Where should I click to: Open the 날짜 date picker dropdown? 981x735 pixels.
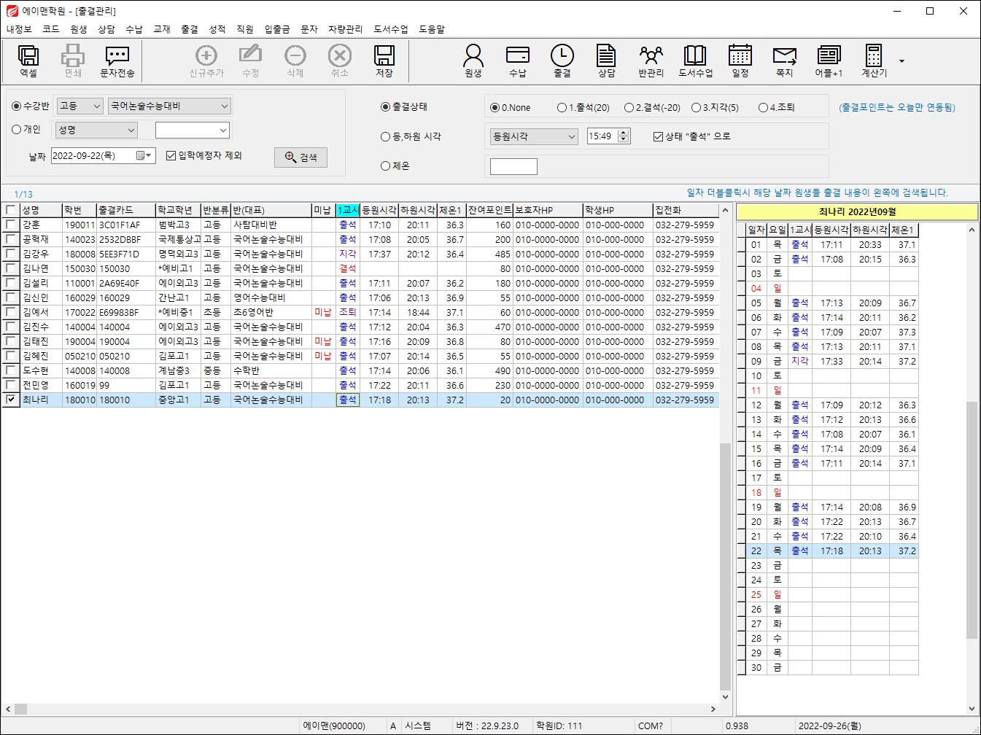144,155
